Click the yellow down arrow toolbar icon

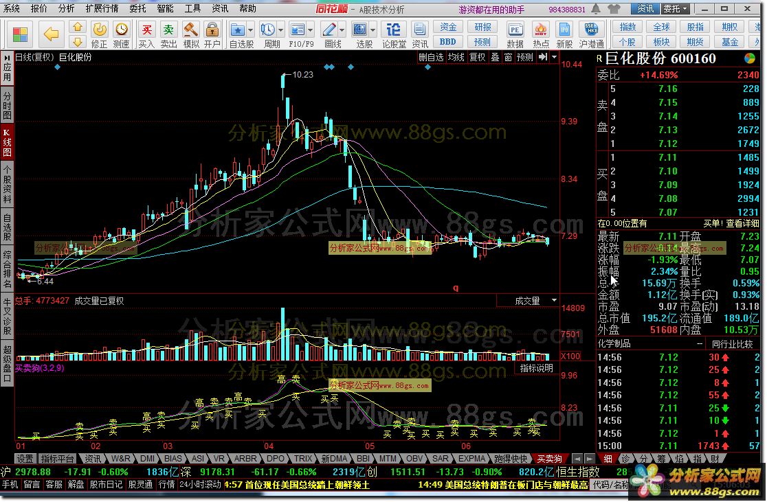point(77,42)
